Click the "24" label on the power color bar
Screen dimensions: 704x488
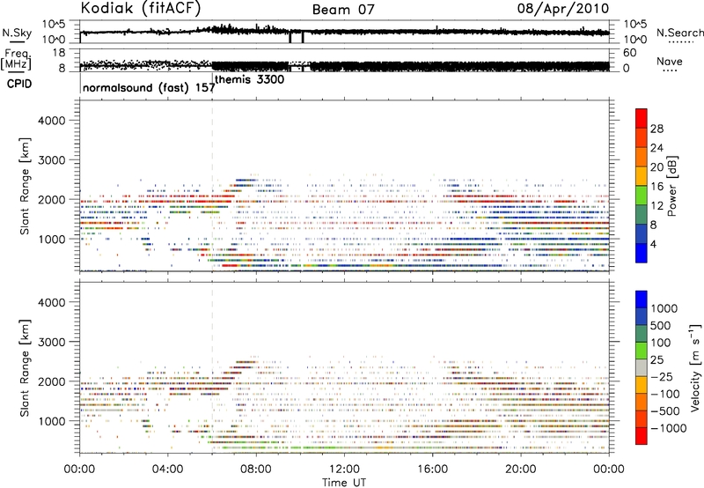coord(656,148)
